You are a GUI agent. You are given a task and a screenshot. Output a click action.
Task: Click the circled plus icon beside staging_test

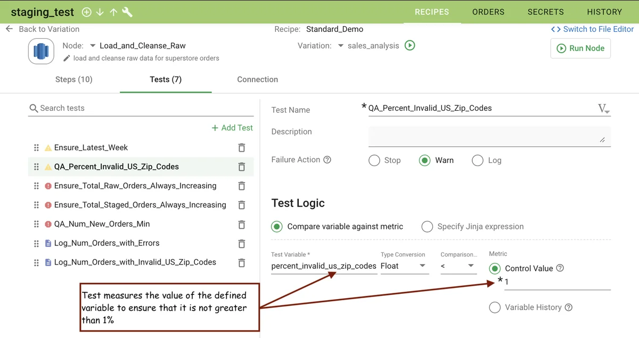(x=86, y=11)
